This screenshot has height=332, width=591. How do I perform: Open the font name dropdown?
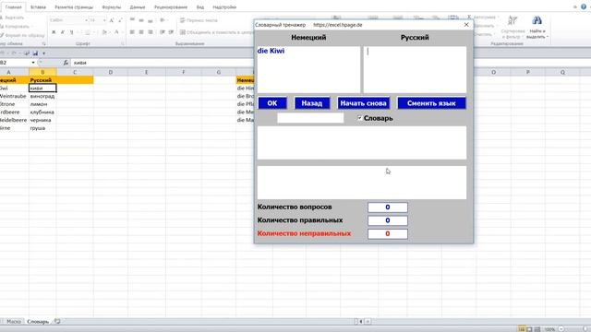coord(86,20)
